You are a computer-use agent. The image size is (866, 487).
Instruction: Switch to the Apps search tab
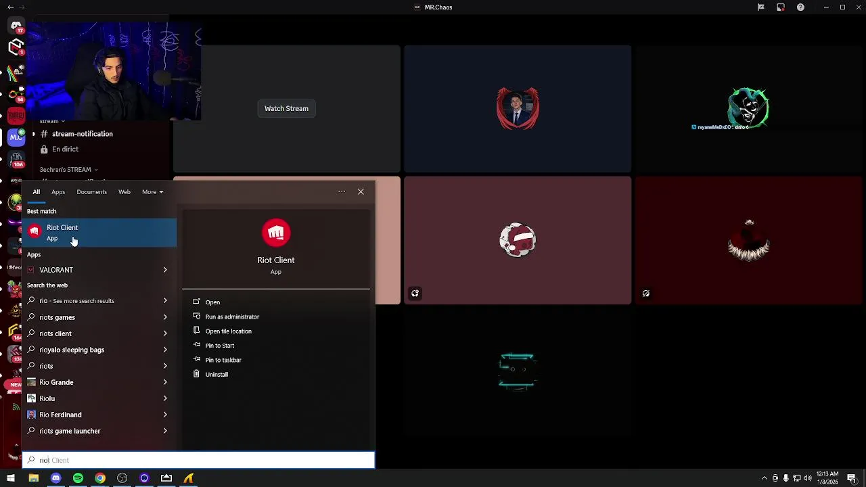click(x=58, y=192)
